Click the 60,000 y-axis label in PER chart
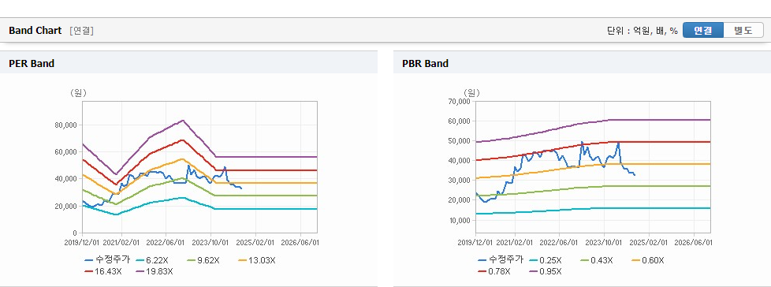The height and width of the screenshot is (287, 771). (x=66, y=152)
